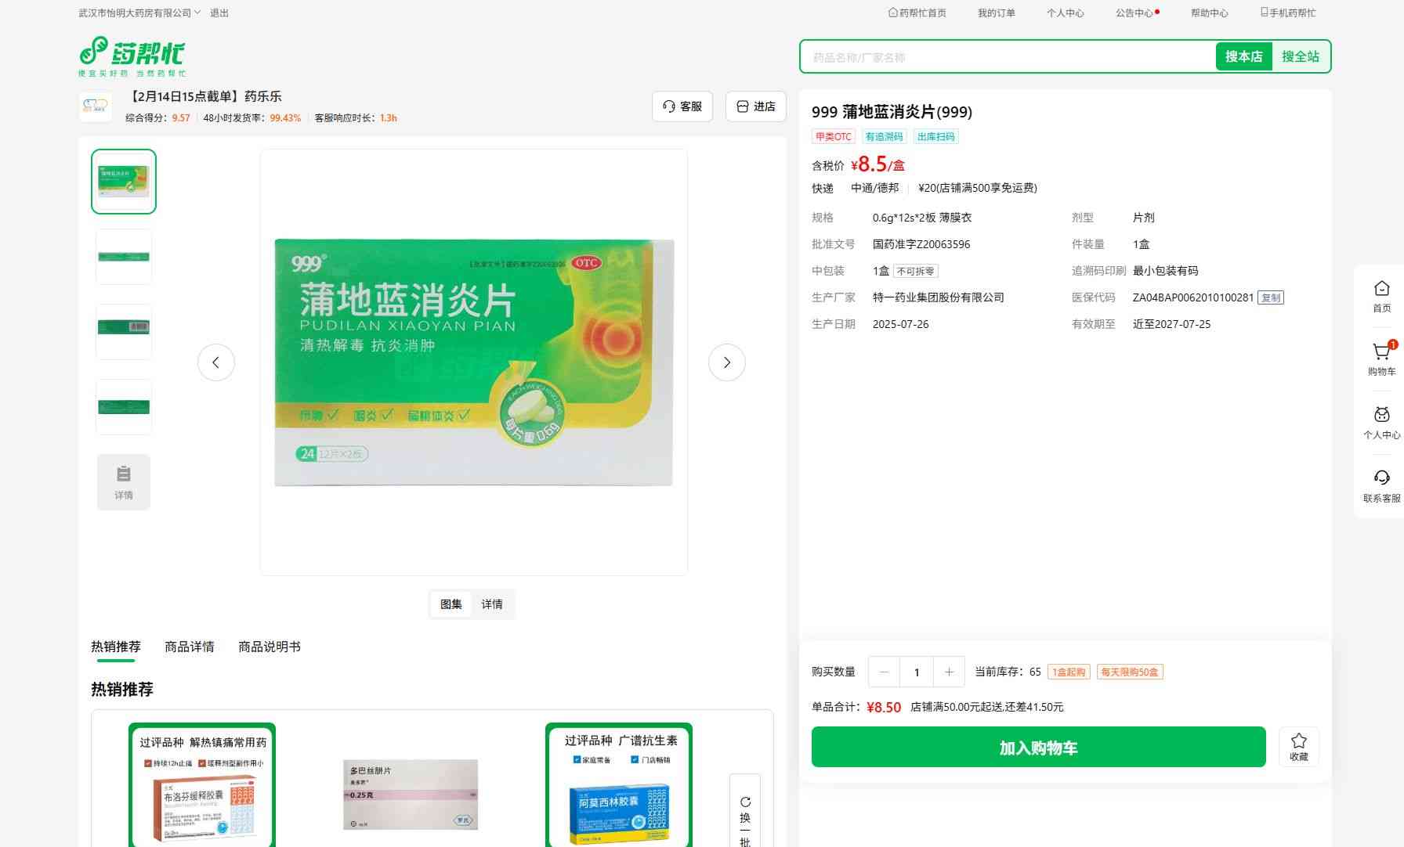Screen dimensions: 1404x847
Task: Show previous product image with left arrow
Action: pyautogui.click(x=216, y=362)
